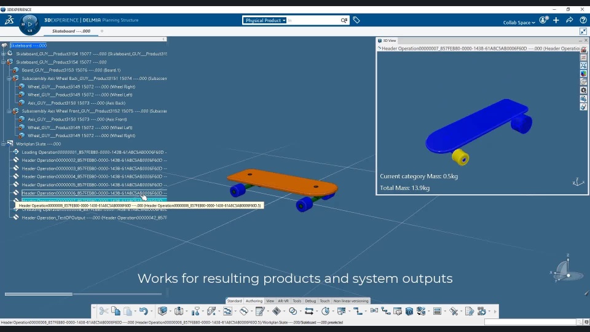Viewport: 590px width, 332px height.
Task: Select Header Operation00000002 tree item
Action: [x=94, y=160]
